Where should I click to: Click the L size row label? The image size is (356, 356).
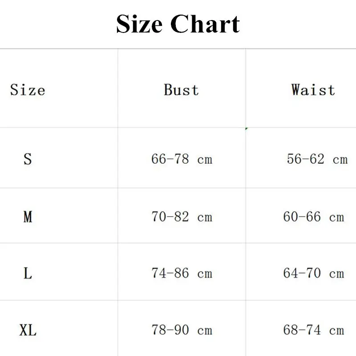coord(28,273)
